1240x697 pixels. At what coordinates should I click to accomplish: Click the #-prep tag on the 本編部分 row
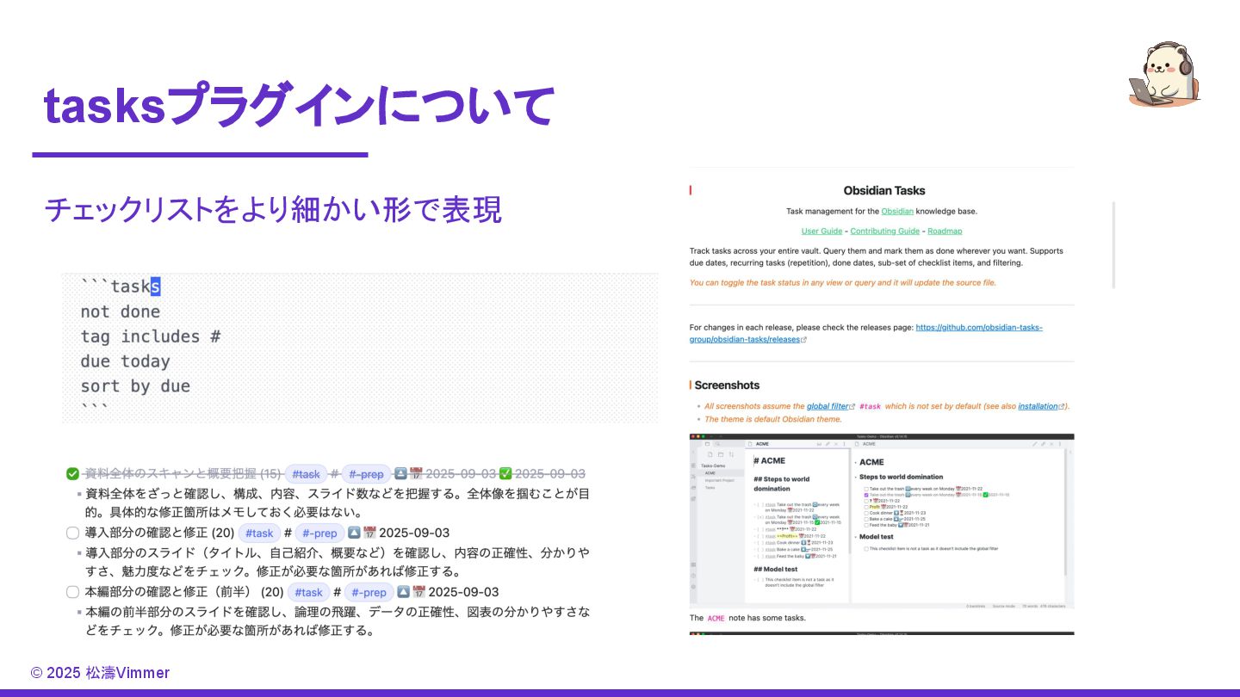pyautogui.click(x=369, y=592)
